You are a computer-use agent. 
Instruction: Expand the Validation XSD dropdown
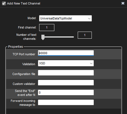click(x=66, y=63)
